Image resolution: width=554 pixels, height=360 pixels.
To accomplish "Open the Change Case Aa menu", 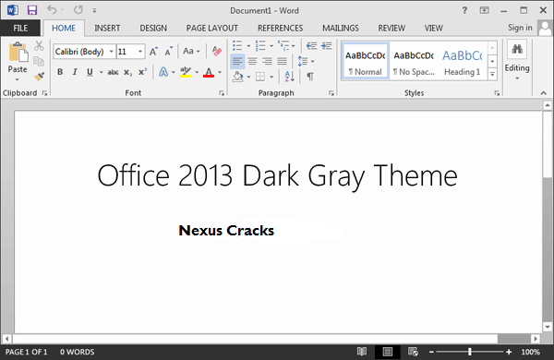I will click(x=191, y=51).
